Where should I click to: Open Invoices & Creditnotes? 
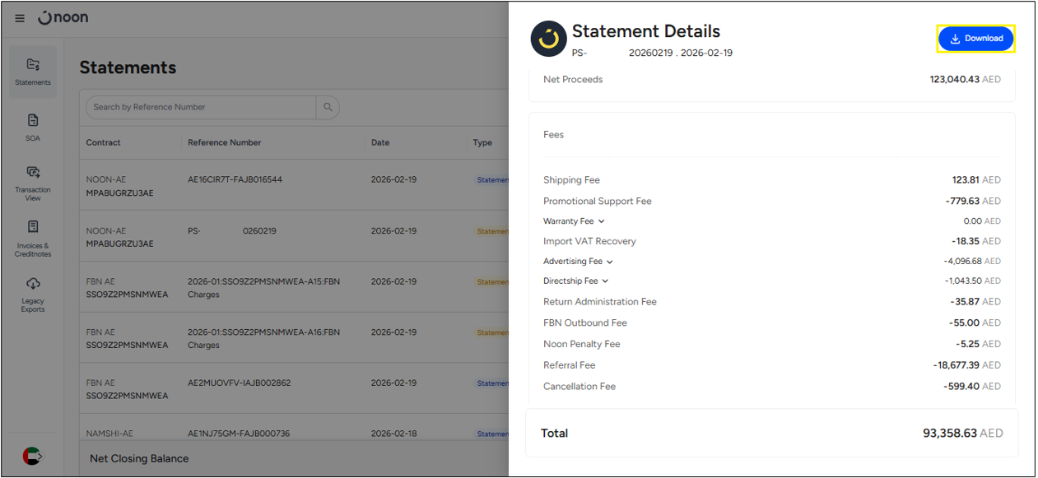point(33,238)
